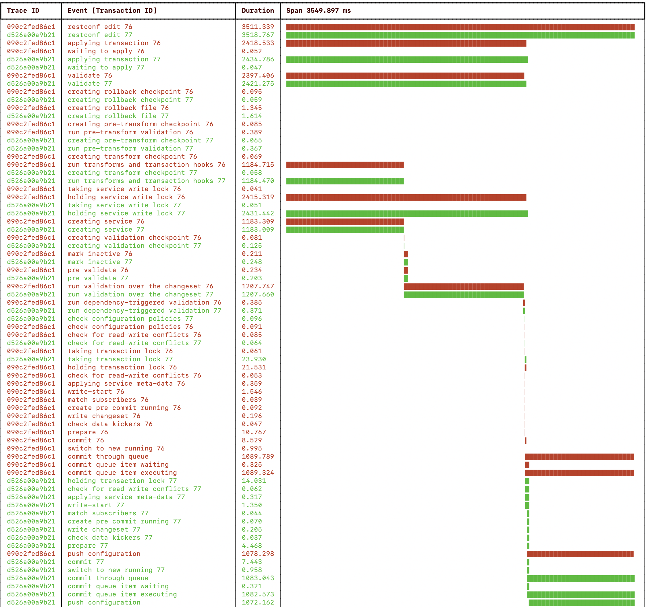The height and width of the screenshot is (608, 648).
Task: Click green run validation over changeset 77 bar
Action: tap(463, 295)
